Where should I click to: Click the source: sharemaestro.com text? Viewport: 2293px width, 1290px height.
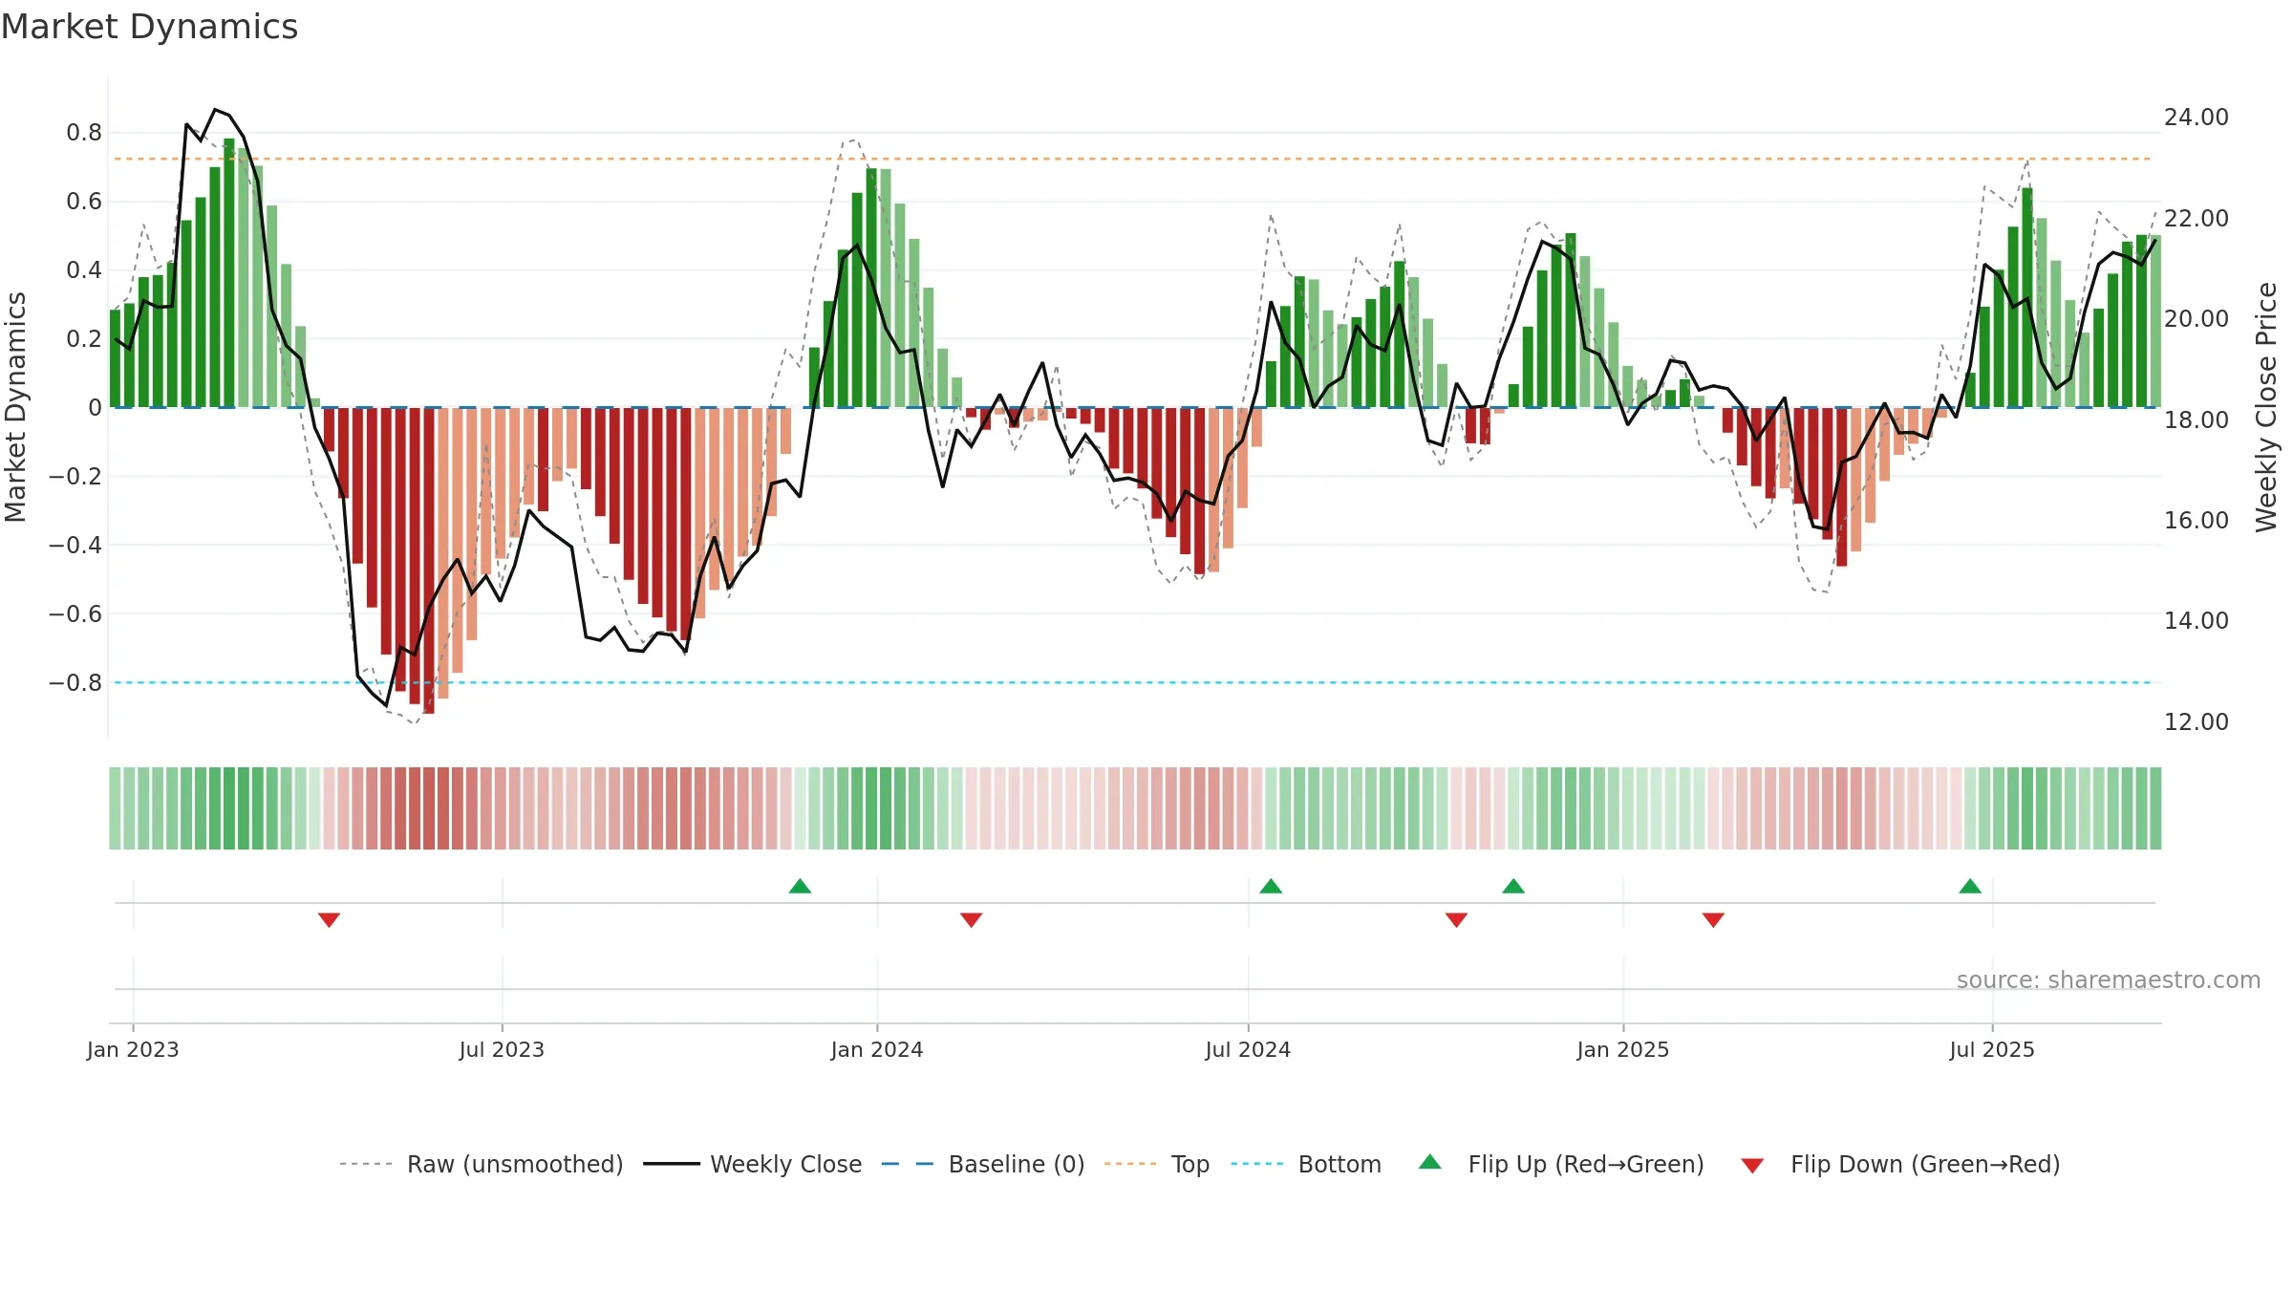(2109, 980)
